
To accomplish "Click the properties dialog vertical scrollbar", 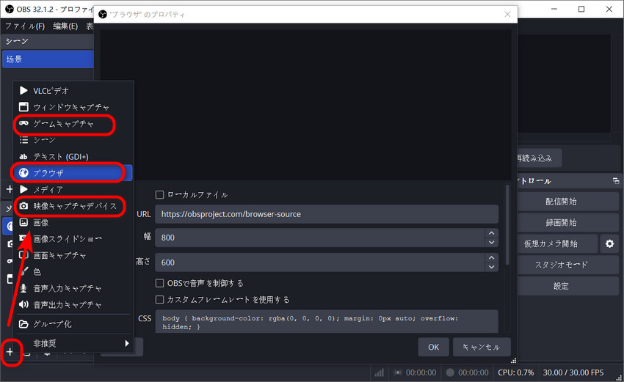I will [507, 225].
